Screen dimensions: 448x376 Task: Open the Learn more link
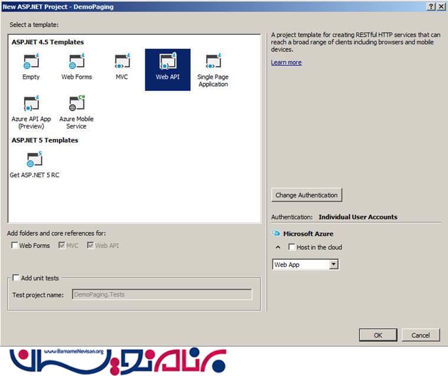(286, 62)
